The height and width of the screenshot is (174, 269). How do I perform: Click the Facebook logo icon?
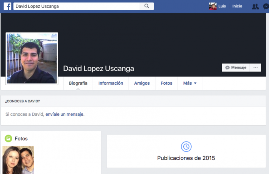pyautogui.click(x=8, y=7)
